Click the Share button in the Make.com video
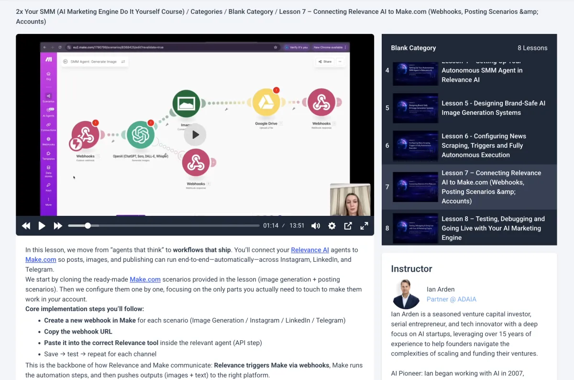 pyautogui.click(x=325, y=62)
